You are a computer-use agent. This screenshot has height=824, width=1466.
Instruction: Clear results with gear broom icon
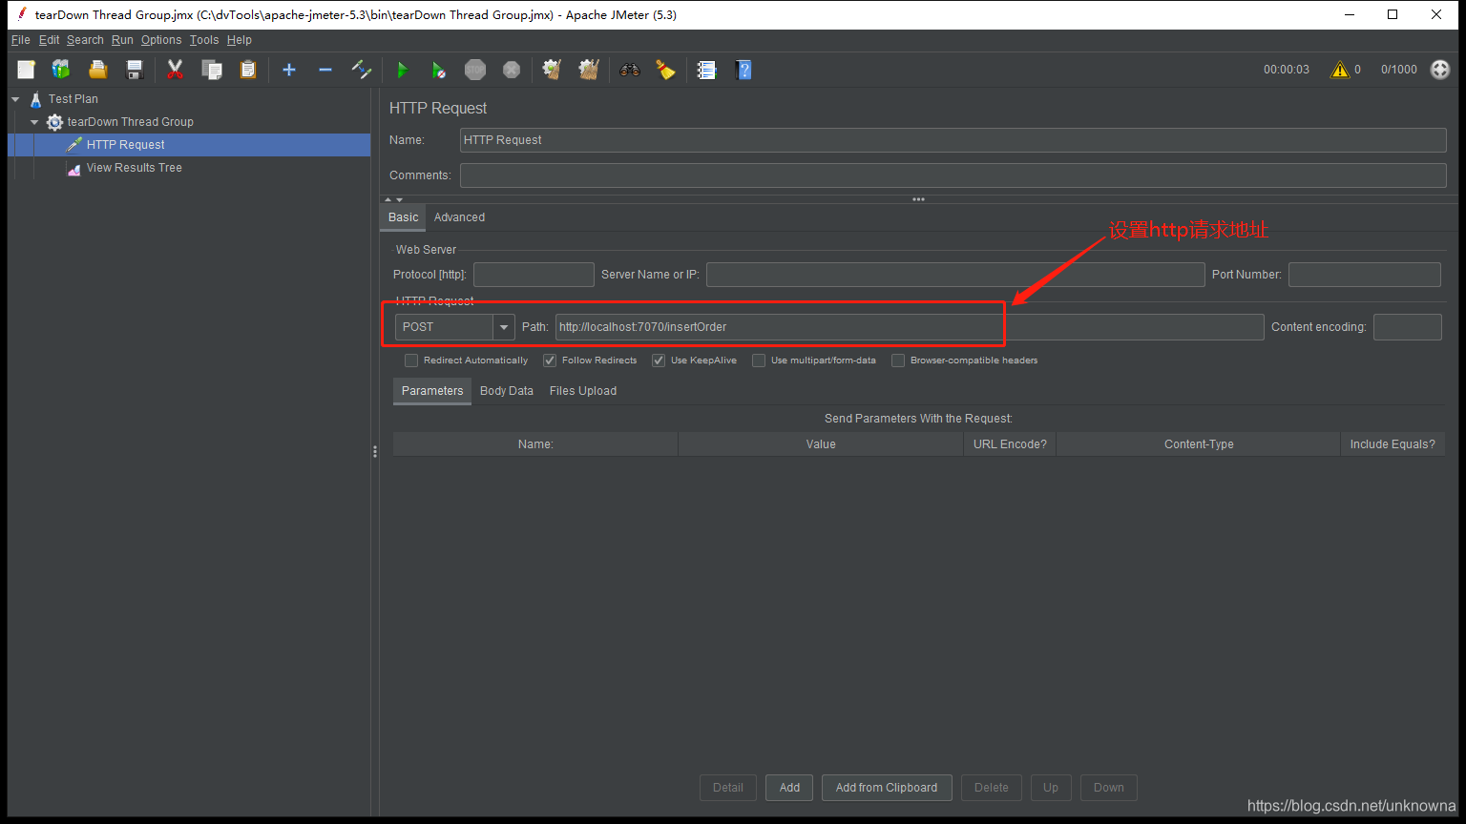[x=552, y=70]
